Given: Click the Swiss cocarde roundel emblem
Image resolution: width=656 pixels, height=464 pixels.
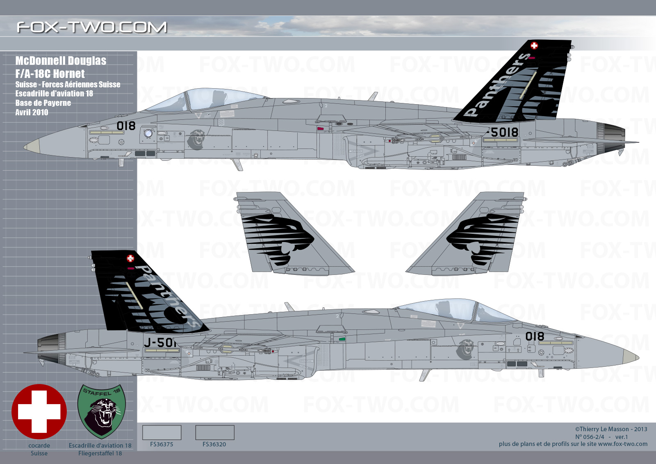Looking at the screenshot, I should pyautogui.click(x=39, y=411).
